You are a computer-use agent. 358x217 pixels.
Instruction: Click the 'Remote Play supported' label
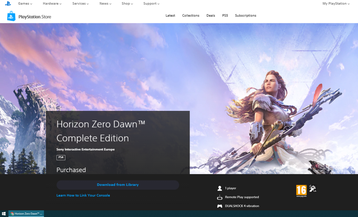pyautogui.click(x=242, y=197)
